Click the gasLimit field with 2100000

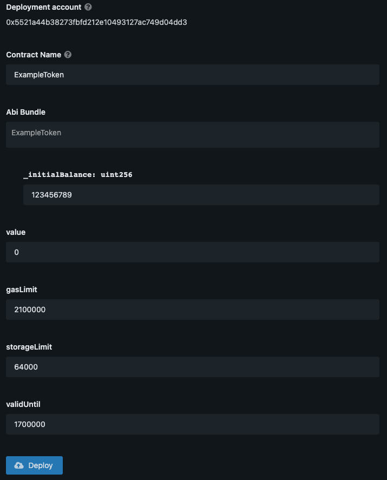(x=193, y=310)
